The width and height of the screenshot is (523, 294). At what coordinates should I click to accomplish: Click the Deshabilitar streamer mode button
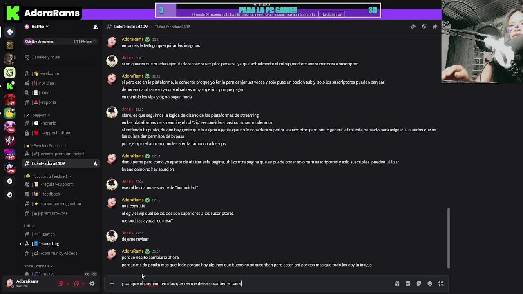[x=331, y=15]
